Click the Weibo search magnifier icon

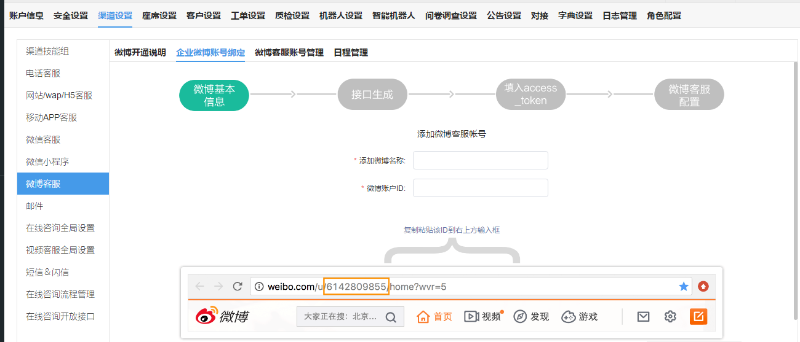pos(391,317)
